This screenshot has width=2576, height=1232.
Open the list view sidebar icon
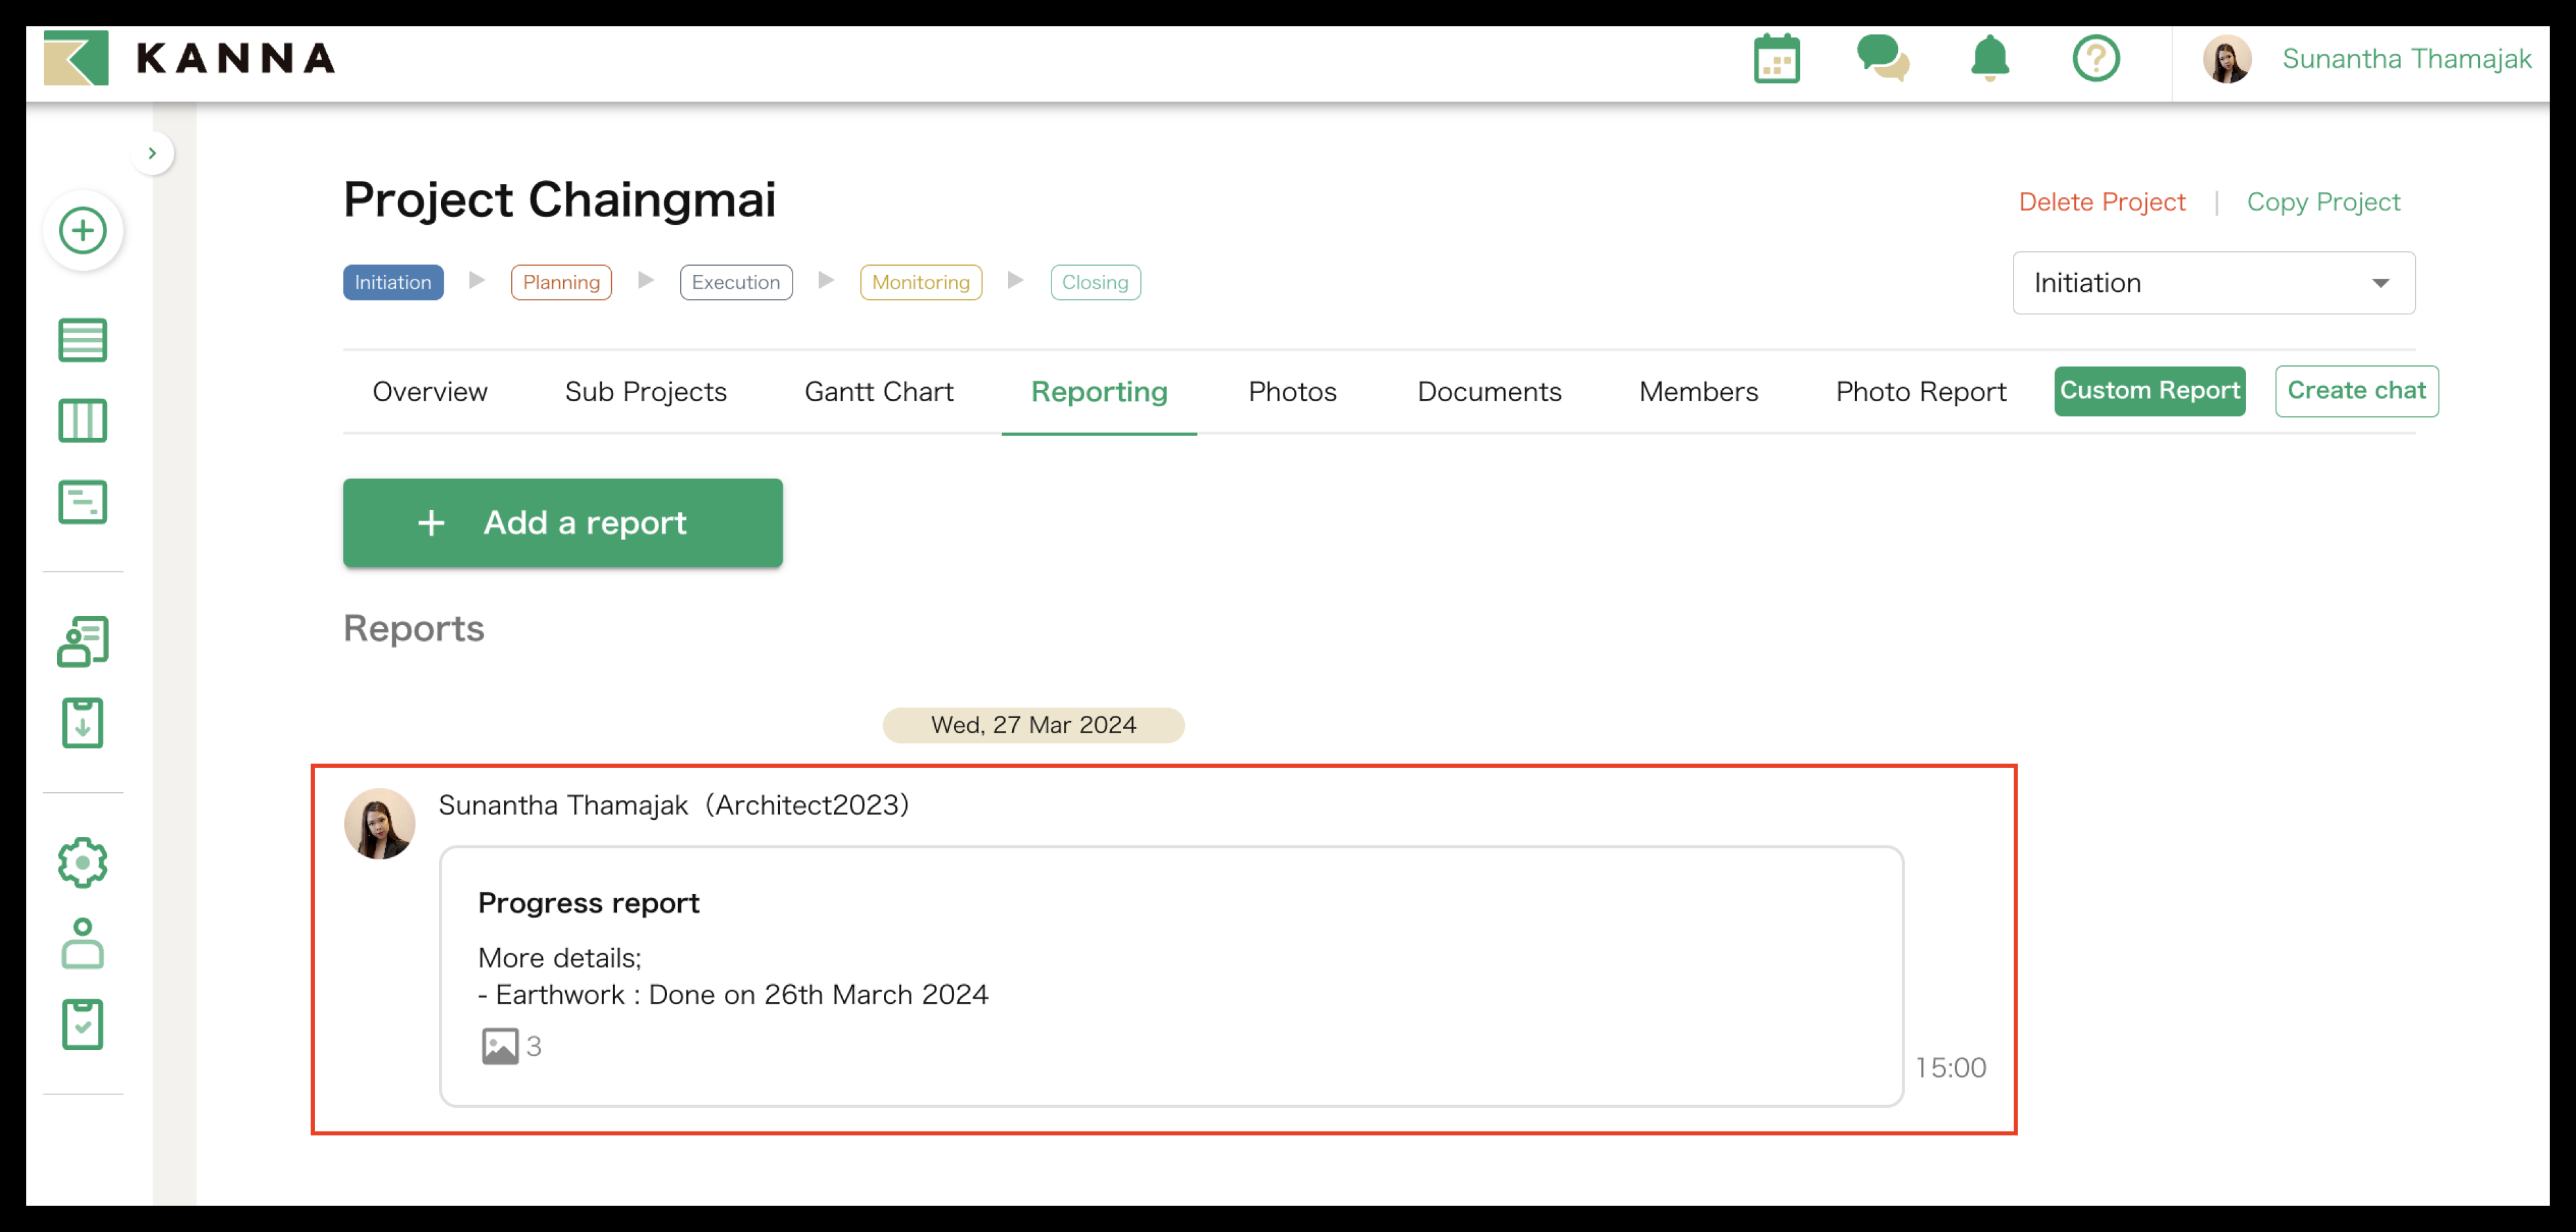(x=83, y=341)
